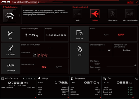The image size is (139, 99).
Task: Select the Auto energy-saving mode
Action: point(77,14)
